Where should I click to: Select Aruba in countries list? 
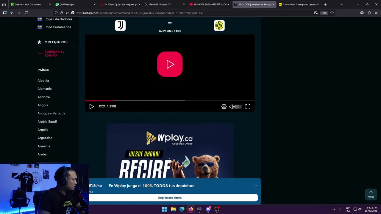pos(42,154)
